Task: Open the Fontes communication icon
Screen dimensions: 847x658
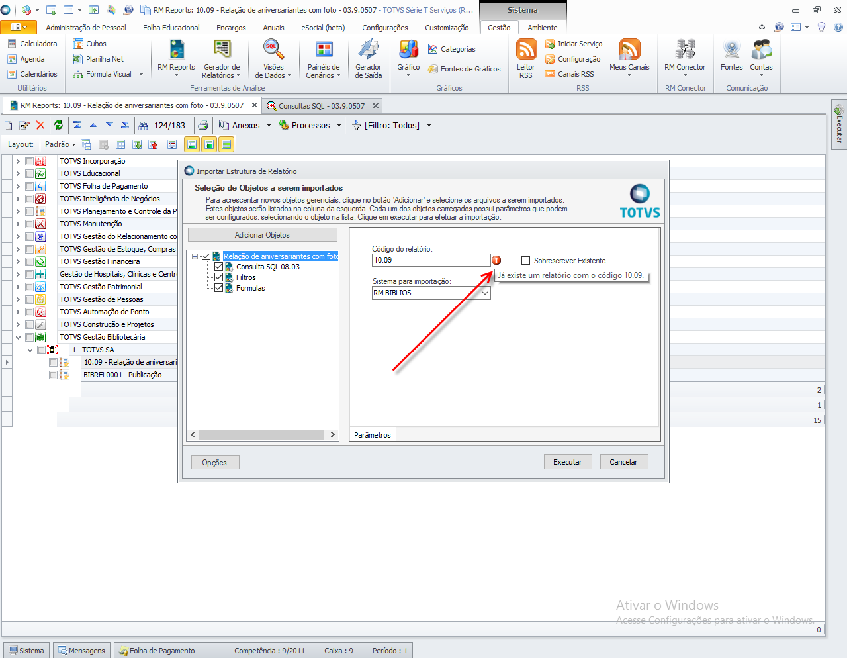Action: click(732, 56)
